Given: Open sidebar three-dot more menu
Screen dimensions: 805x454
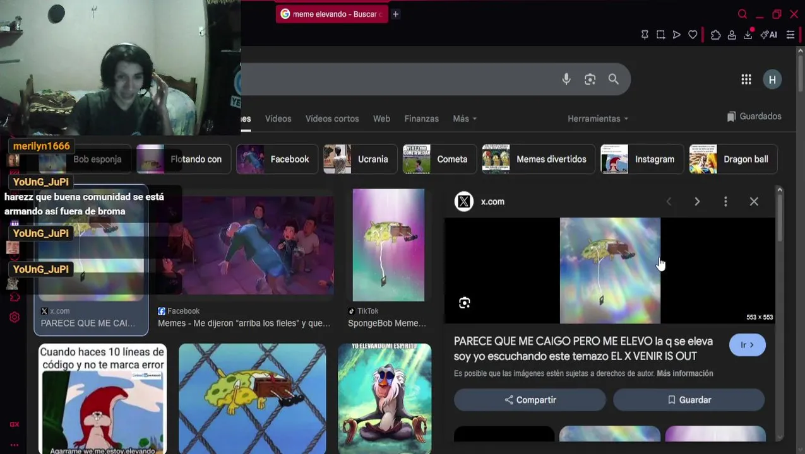Looking at the screenshot, I should tap(14, 445).
